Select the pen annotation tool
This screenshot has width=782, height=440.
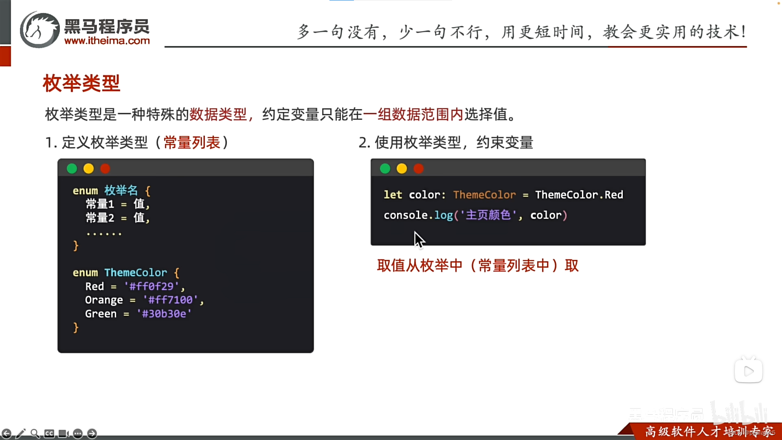coord(21,433)
